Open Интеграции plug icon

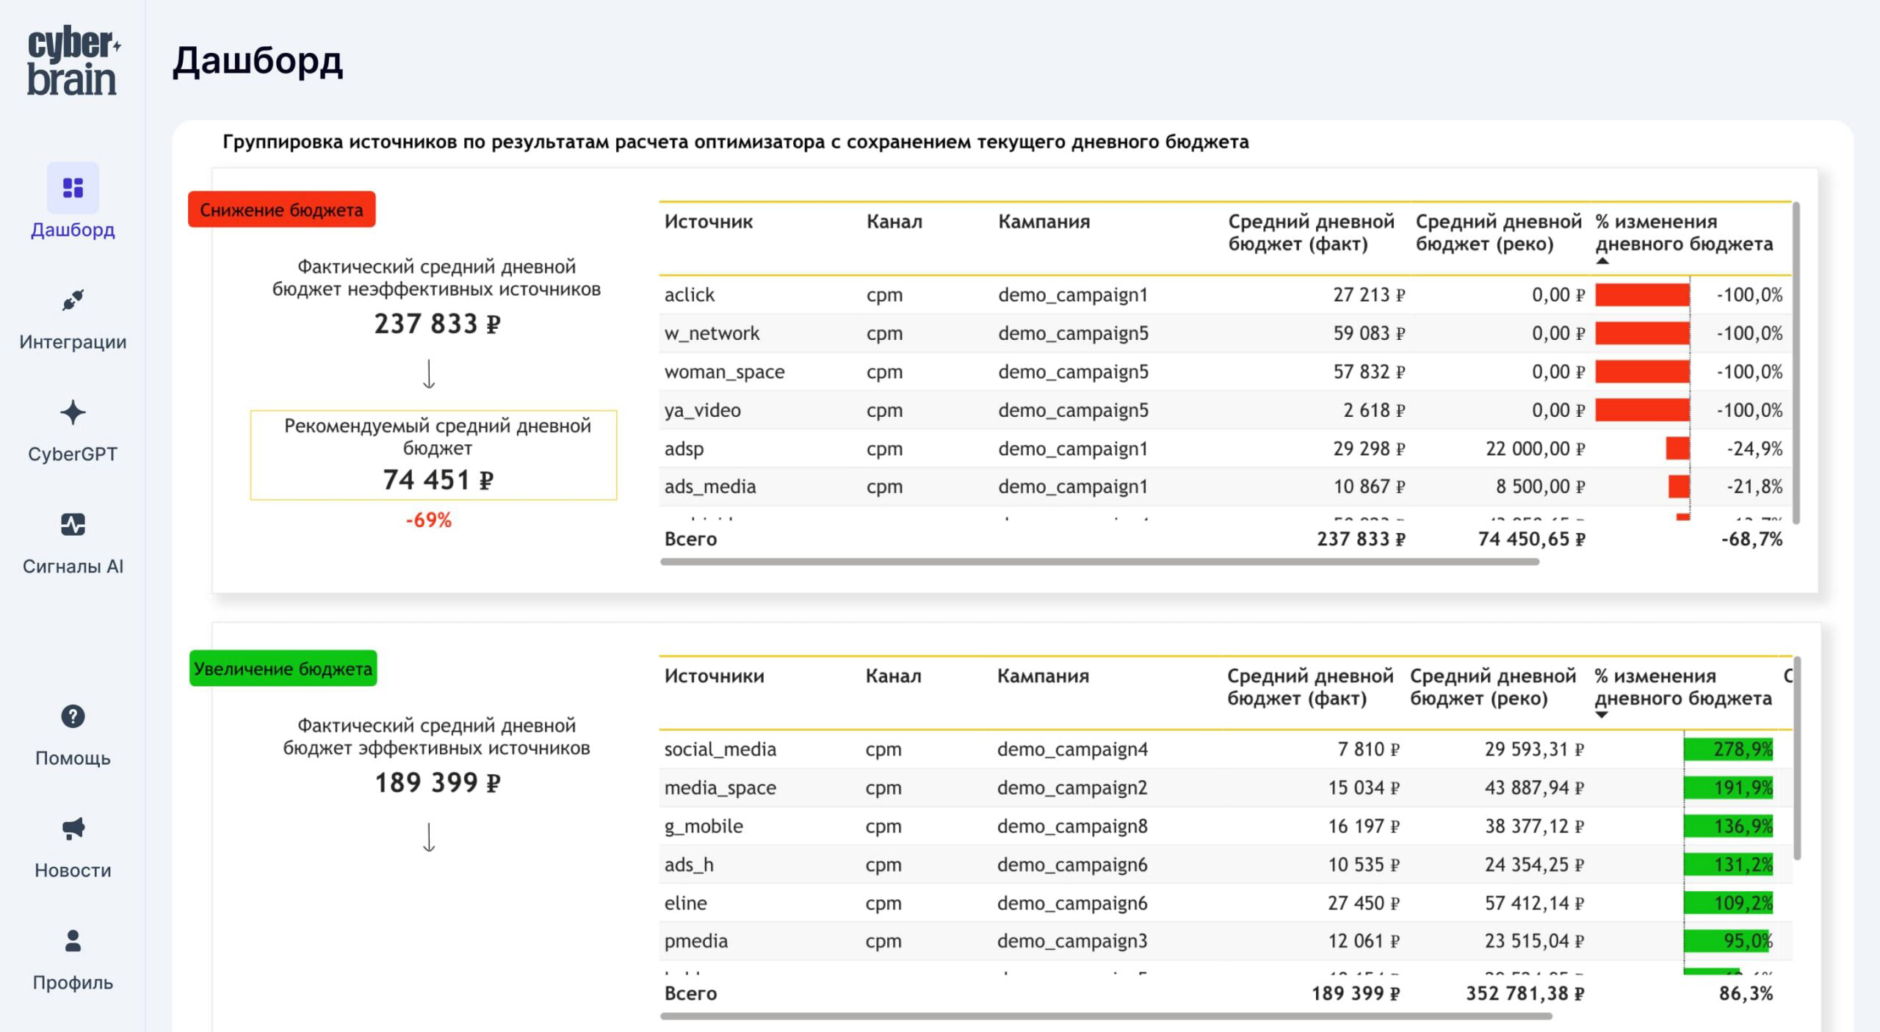pos(73,300)
